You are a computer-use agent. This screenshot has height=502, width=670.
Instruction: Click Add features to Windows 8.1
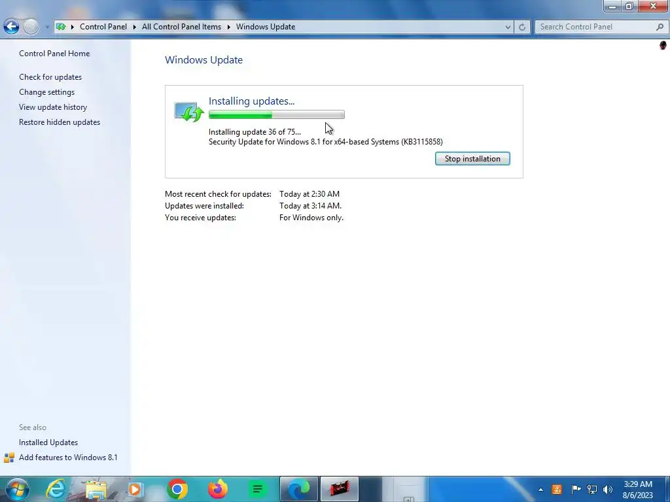68,457
